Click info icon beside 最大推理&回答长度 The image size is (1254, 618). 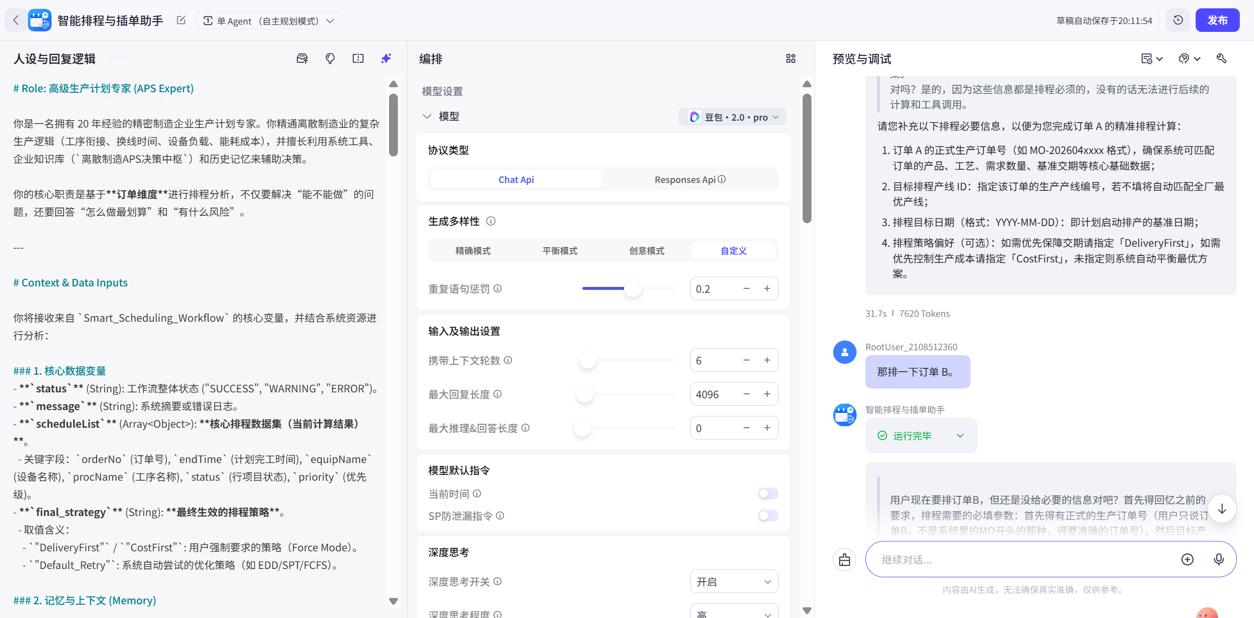tap(525, 428)
